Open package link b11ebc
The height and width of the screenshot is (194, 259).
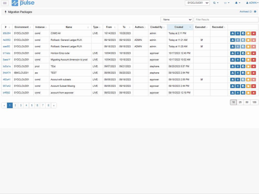pos(7,53)
